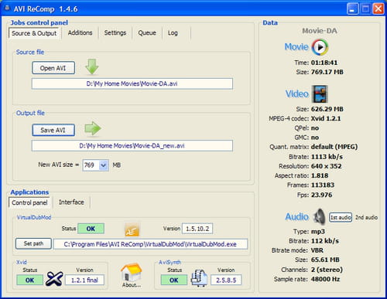Viewport: 387px width, 299px height.
Task: Close the AVI ReComp window
Action: tap(378, 8)
